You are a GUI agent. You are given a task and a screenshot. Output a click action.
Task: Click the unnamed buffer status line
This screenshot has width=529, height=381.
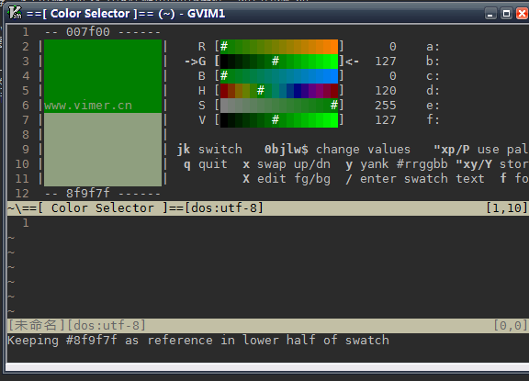[x=267, y=325]
